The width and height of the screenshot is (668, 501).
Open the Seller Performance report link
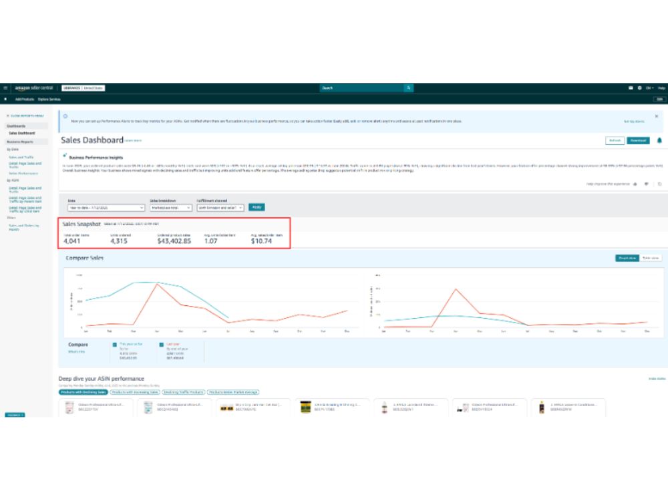[24, 174]
